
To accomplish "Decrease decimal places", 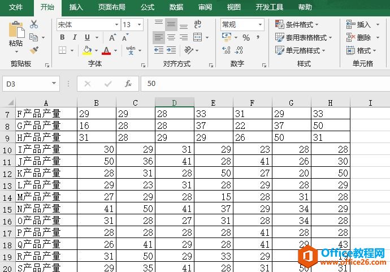I will pos(239,50).
